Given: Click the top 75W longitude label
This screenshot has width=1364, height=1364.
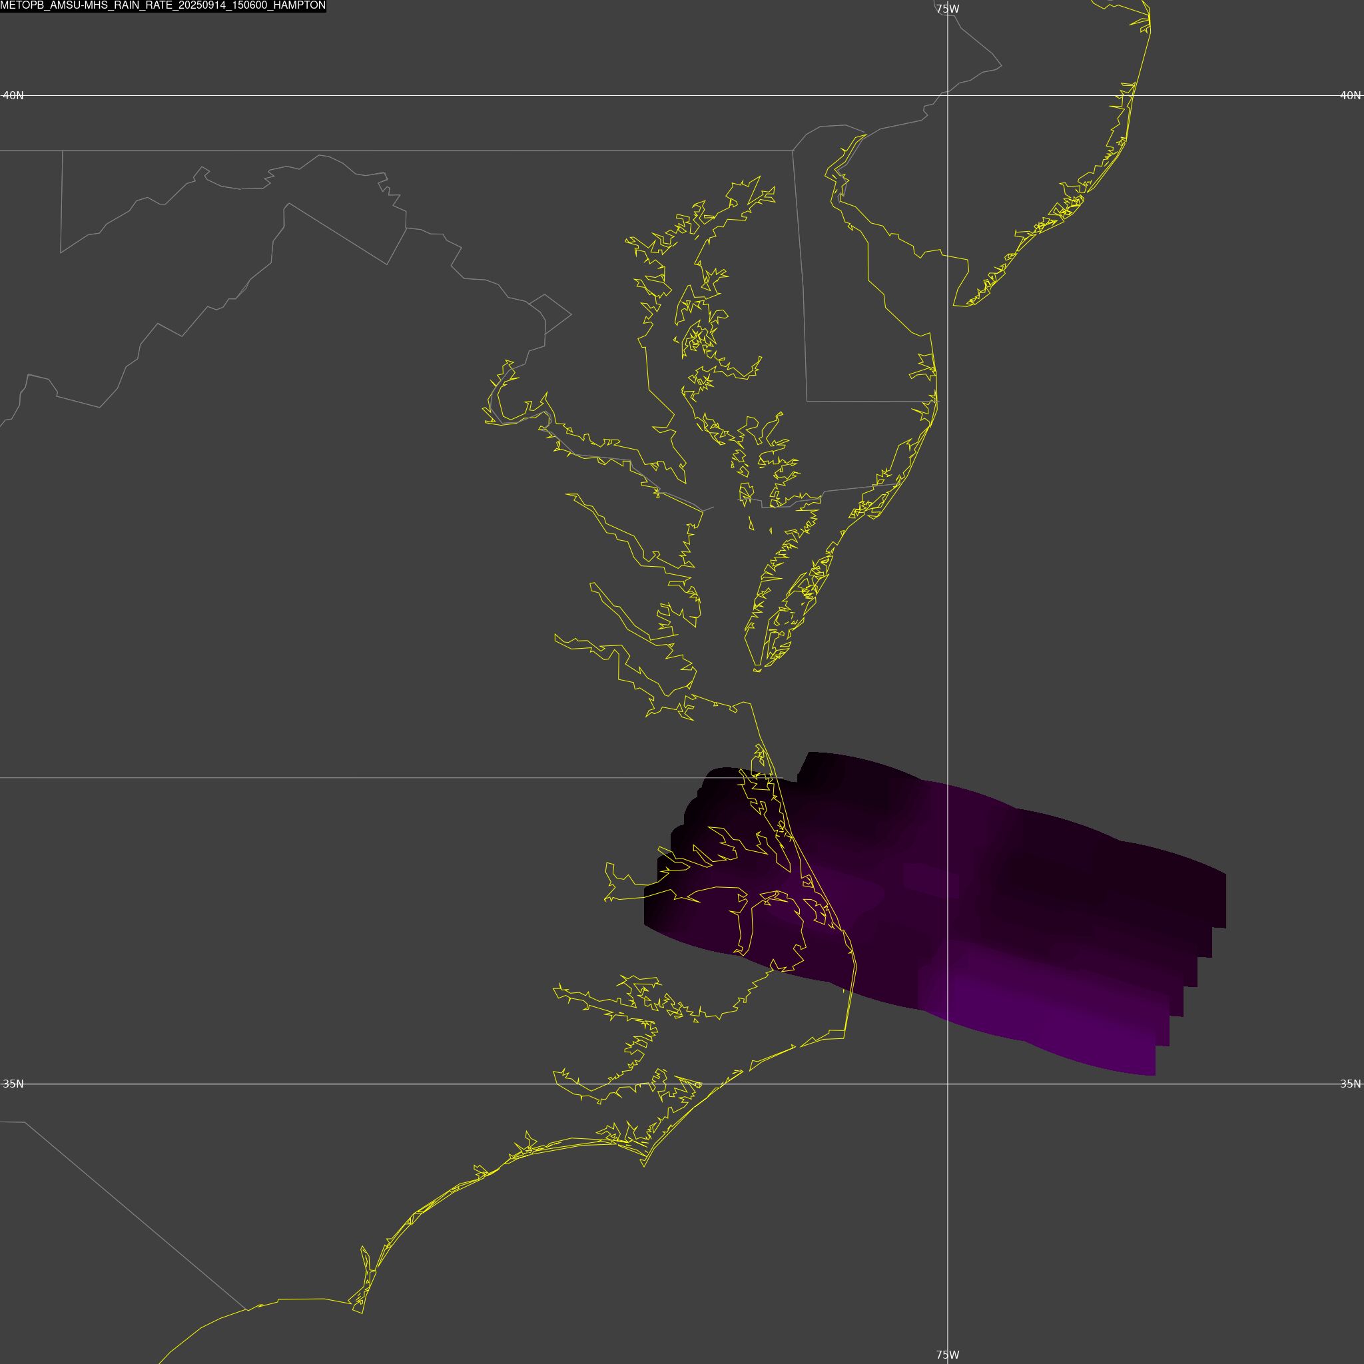Looking at the screenshot, I should click(948, 9).
